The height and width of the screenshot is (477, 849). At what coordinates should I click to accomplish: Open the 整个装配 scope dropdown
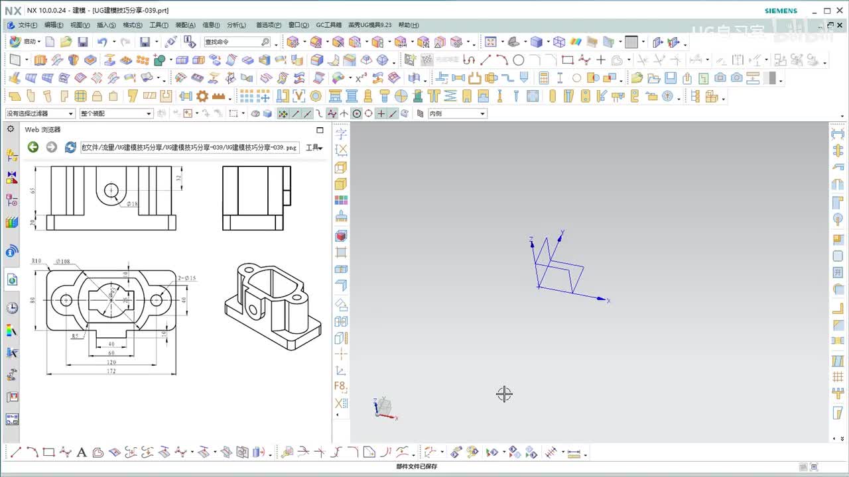(x=116, y=114)
